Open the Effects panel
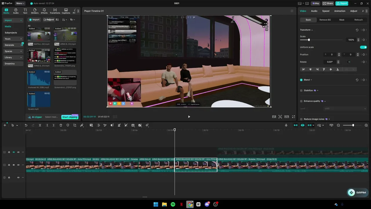Screen dimensions: 371x209 [44, 11]
